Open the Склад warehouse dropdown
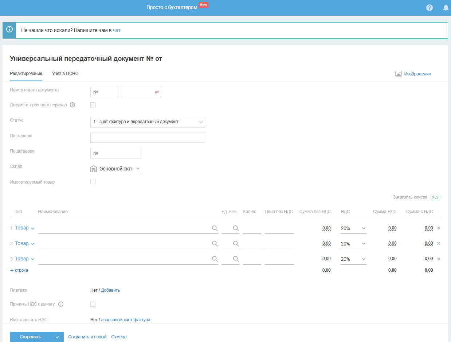The image size is (451, 342). tap(115, 169)
